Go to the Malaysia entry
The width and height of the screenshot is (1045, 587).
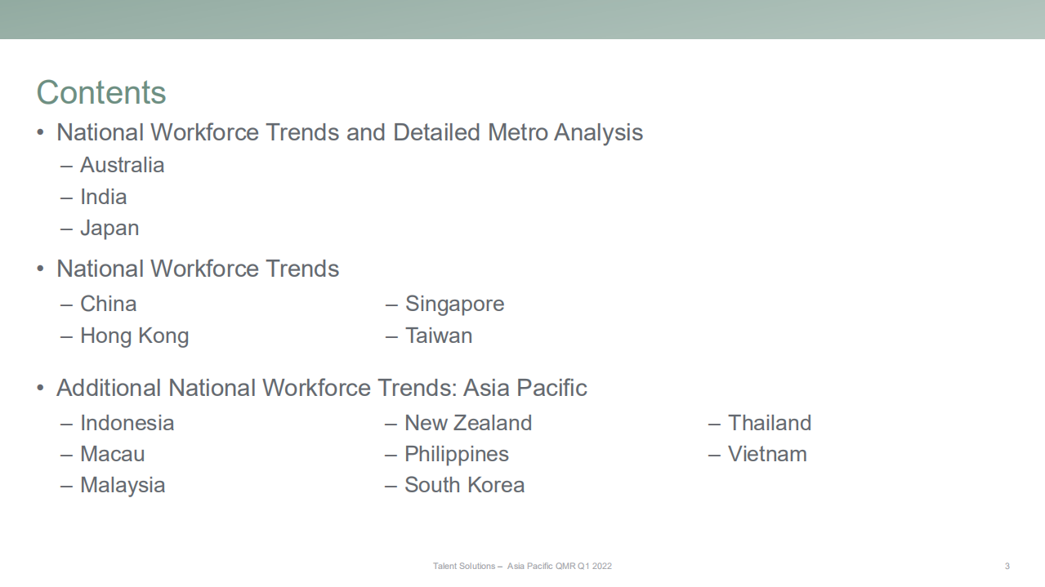click(x=123, y=485)
